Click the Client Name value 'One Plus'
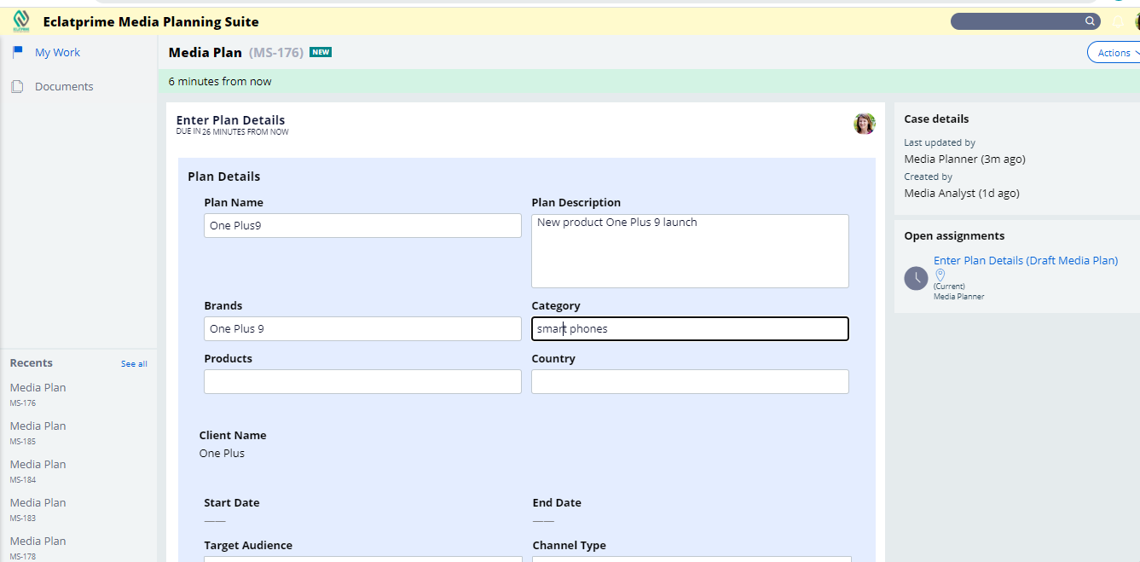 (222, 453)
